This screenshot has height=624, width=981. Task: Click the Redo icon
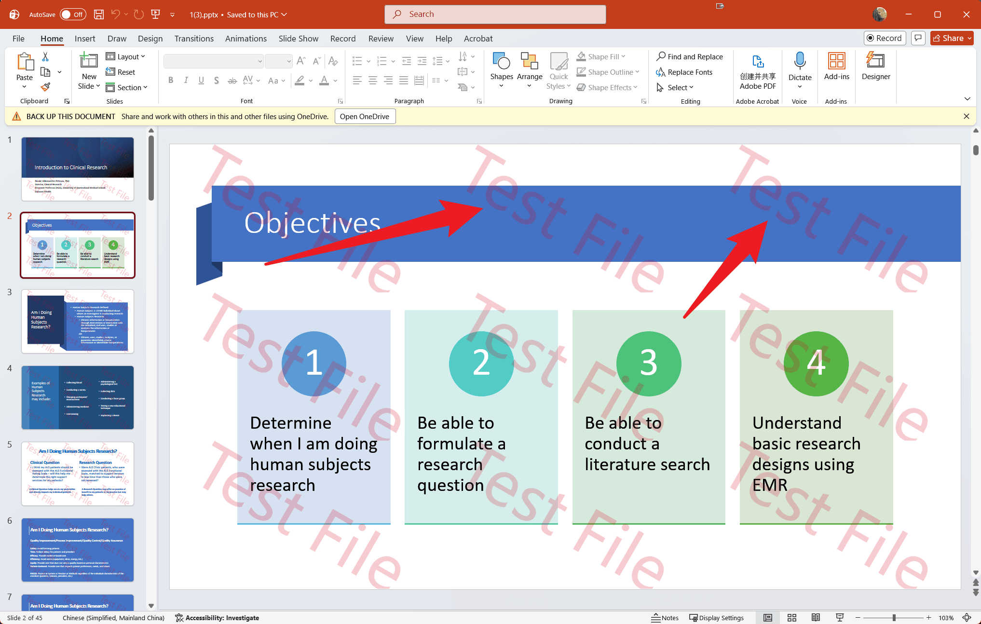pos(139,14)
